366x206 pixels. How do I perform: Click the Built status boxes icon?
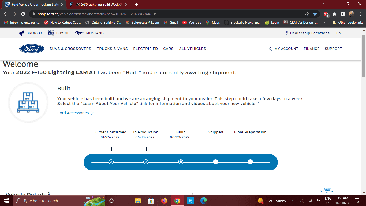(28, 102)
